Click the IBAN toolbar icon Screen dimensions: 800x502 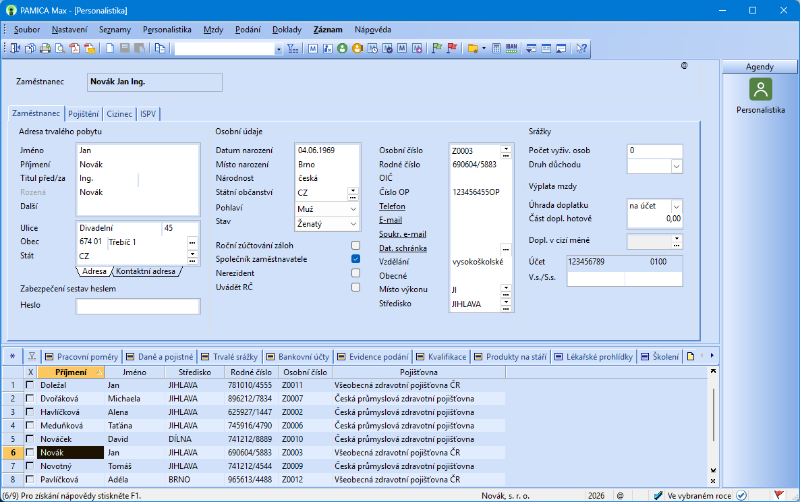click(511, 48)
